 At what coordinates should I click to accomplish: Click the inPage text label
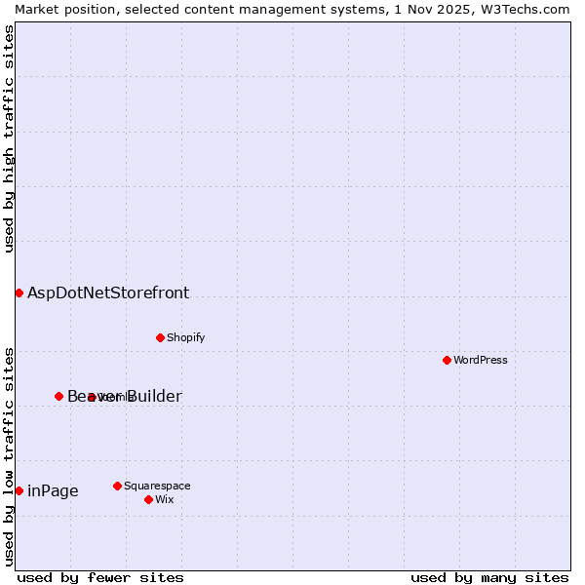click(53, 490)
